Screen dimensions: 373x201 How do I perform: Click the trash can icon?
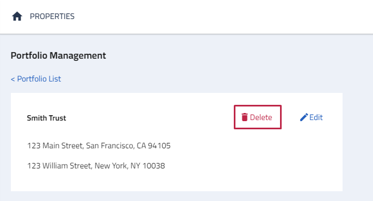[245, 117]
